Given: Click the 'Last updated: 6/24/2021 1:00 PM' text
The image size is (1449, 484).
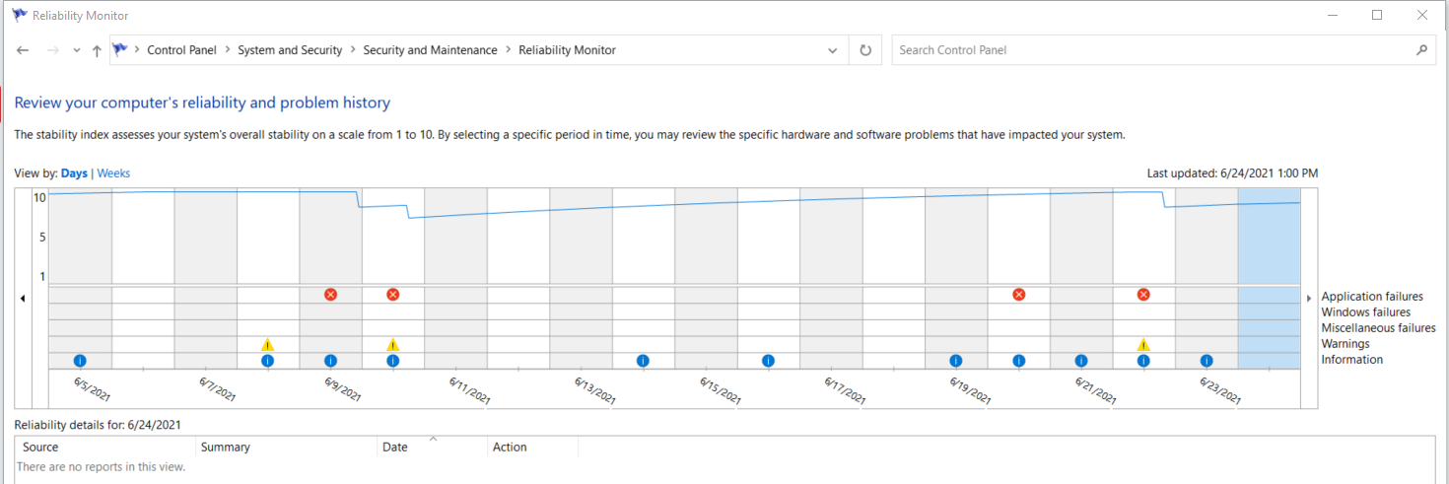Looking at the screenshot, I should [1232, 173].
